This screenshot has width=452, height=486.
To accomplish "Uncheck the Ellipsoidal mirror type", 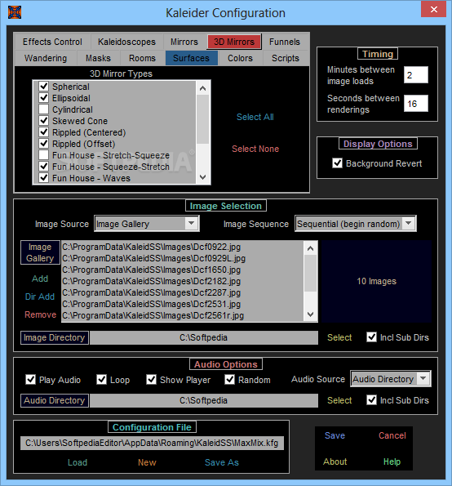I will click(44, 98).
